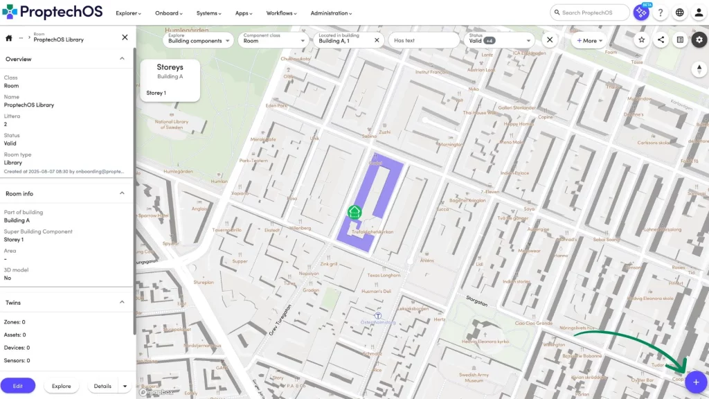Collapse the Overview section
The width and height of the screenshot is (709, 399).
coord(123,59)
